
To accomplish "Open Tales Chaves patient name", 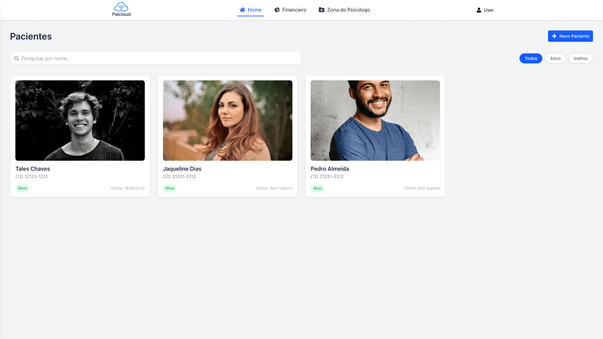I will point(33,169).
